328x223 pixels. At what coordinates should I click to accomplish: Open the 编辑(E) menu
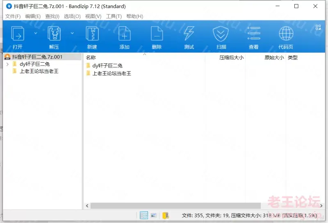[33, 16]
